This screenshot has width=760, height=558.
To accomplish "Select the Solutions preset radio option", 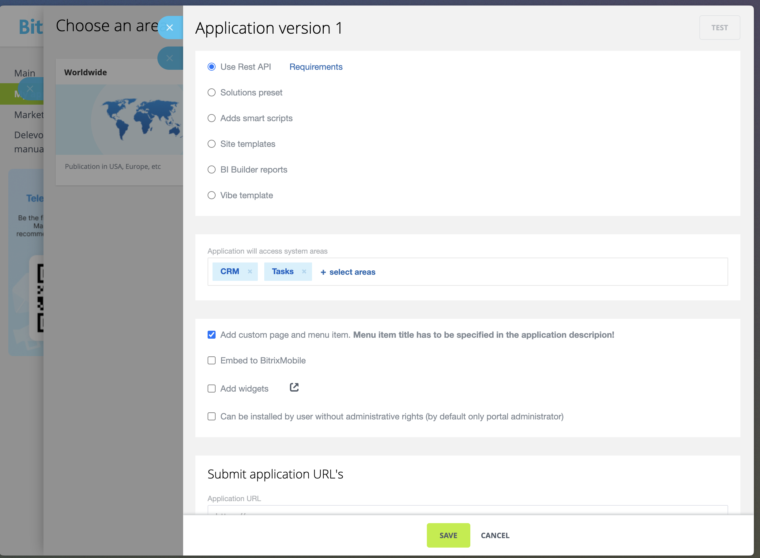I will pos(212,93).
